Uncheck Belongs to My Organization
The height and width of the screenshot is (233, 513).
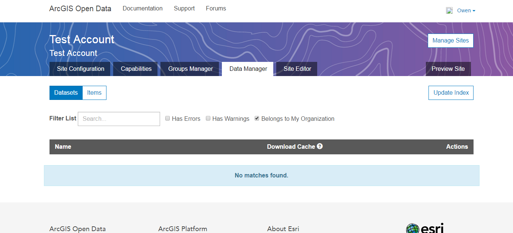(x=257, y=118)
